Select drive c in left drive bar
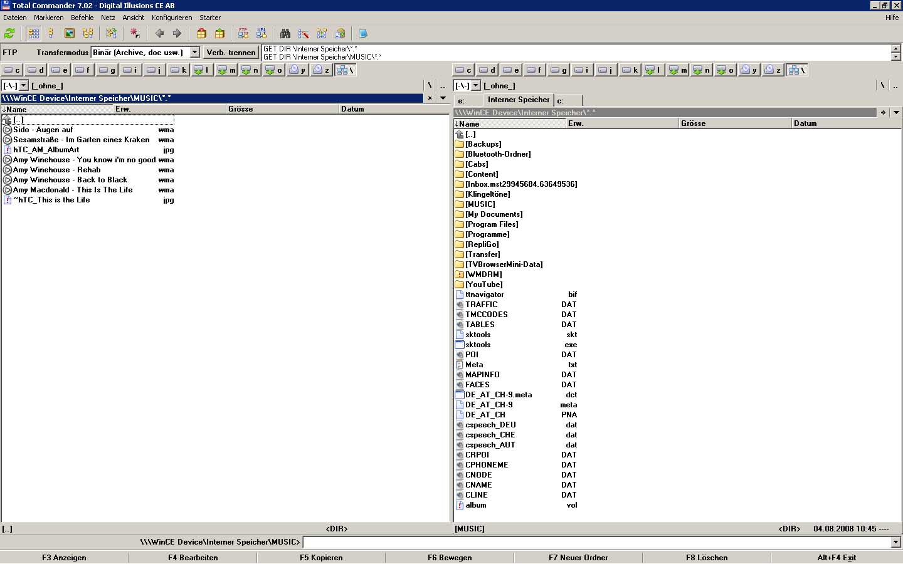The height and width of the screenshot is (564, 903). pos(12,70)
